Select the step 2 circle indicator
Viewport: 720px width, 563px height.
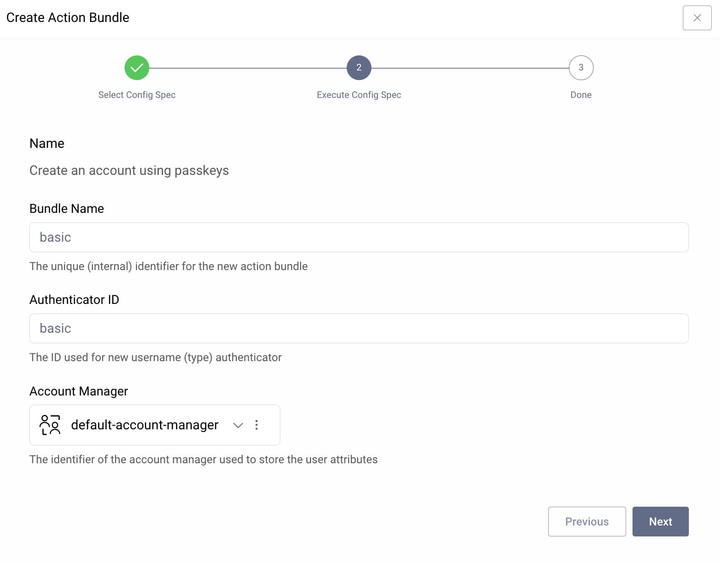click(359, 68)
